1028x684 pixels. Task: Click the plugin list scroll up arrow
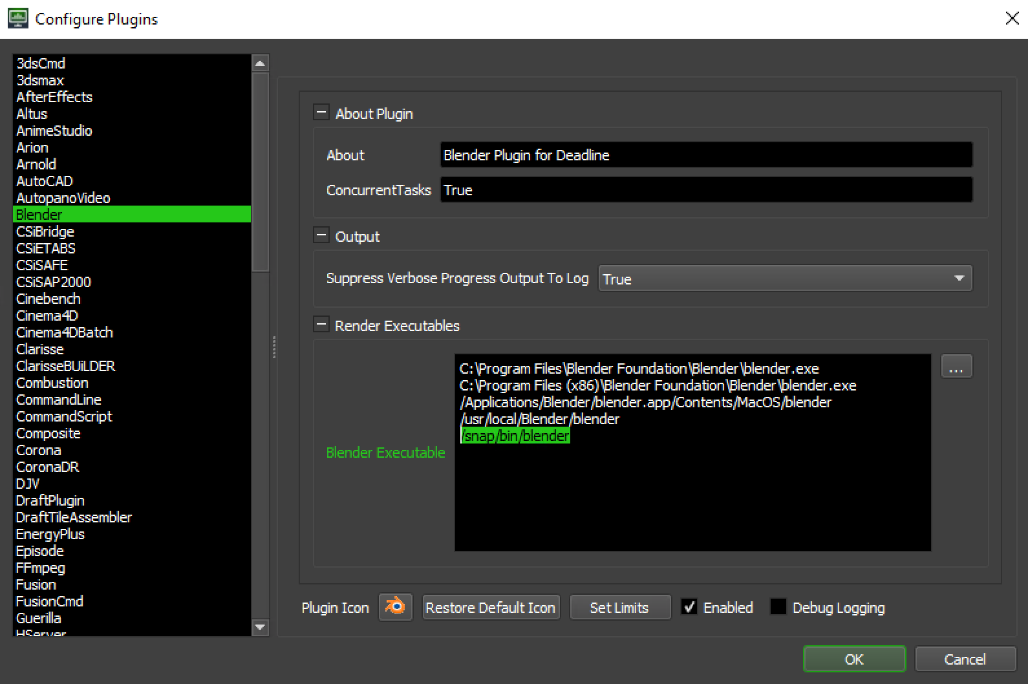tap(260, 63)
